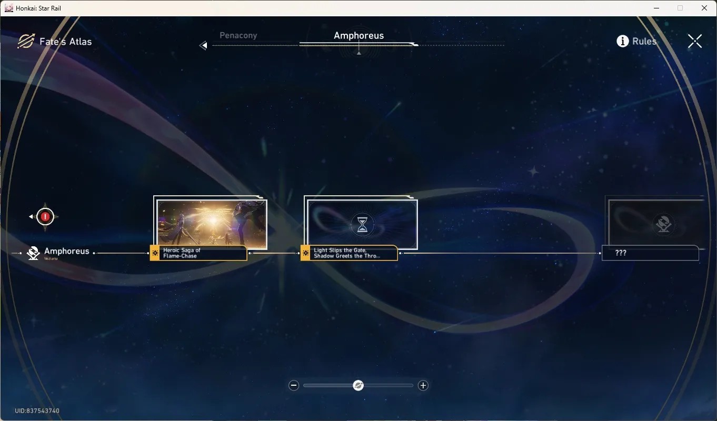Minimize the Honkai: Star Rail window
This screenshot has height=421, width=717.
pyautogui.click(x=657, y=8)
